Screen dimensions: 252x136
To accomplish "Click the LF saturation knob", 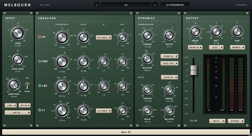I will (x=122, y=110).
